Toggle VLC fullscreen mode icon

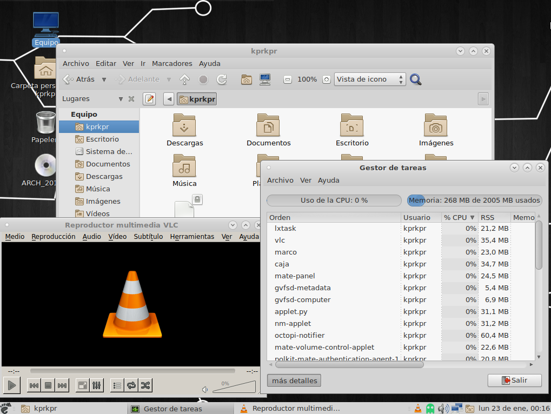pyautogui.click(x=82, y=385)
